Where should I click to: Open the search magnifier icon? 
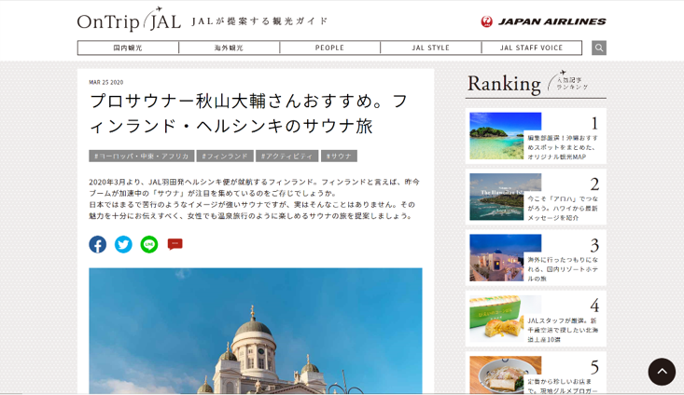(x=599, y=48)
